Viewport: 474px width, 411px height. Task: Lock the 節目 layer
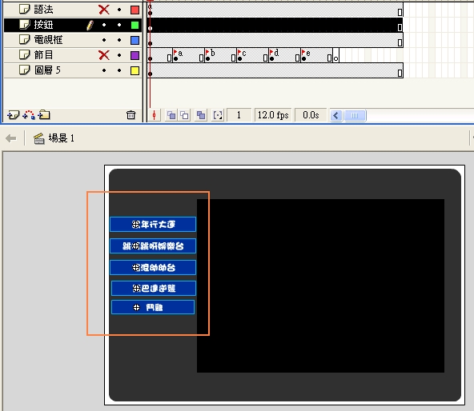click(119, 55)
